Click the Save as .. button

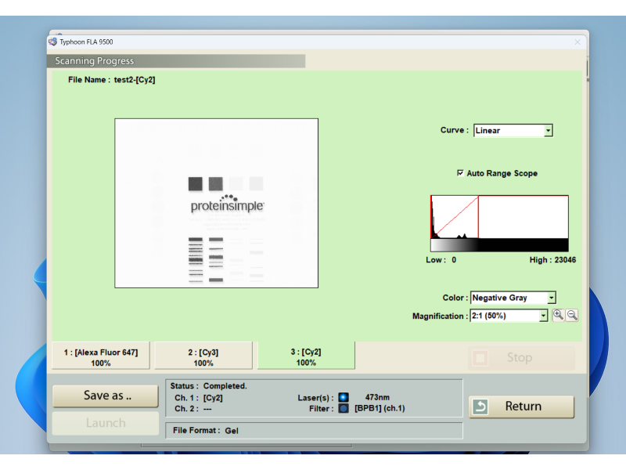point(106,396)
